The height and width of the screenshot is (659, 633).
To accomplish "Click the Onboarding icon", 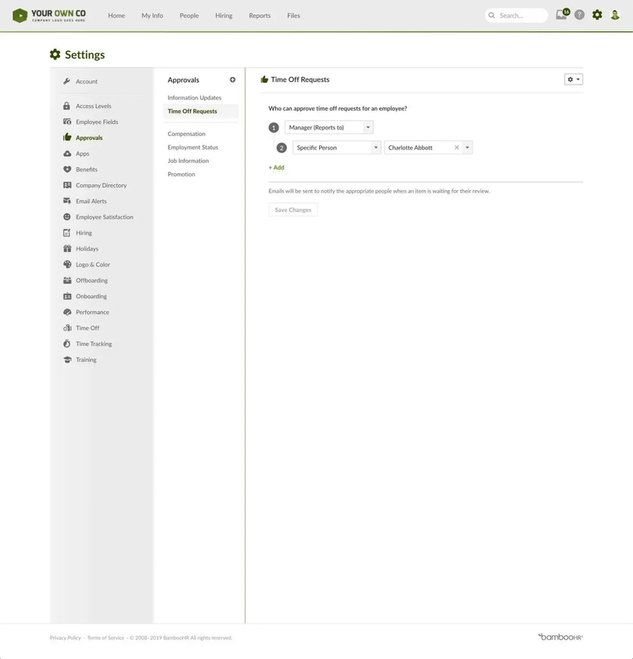I will point(68,296).
